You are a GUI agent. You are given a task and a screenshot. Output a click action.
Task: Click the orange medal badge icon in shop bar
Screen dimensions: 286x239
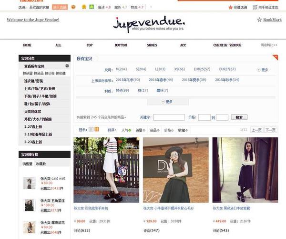[73, 7]
